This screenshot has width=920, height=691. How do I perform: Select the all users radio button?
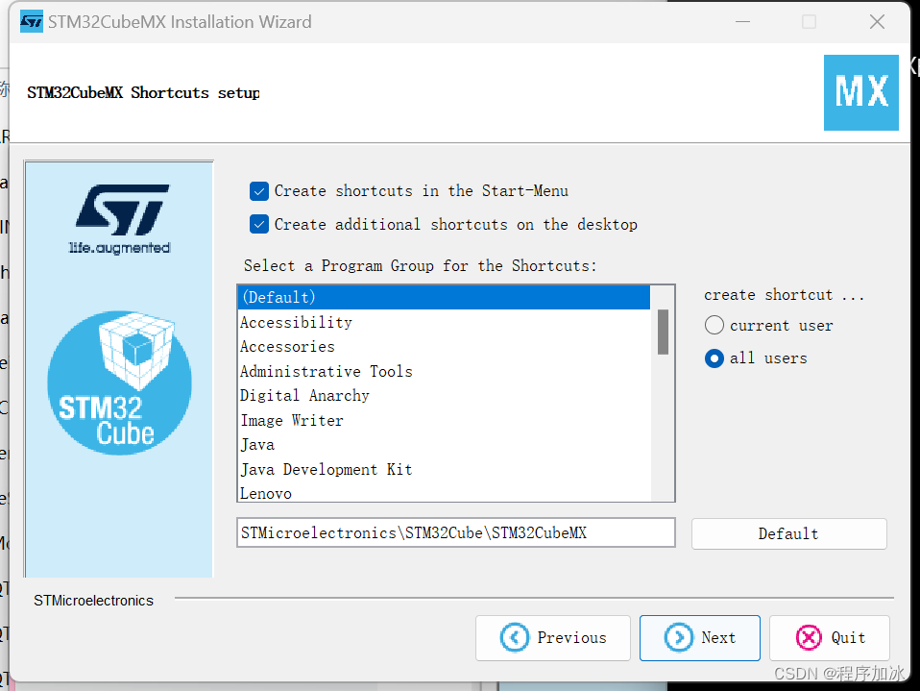(714, 358)
